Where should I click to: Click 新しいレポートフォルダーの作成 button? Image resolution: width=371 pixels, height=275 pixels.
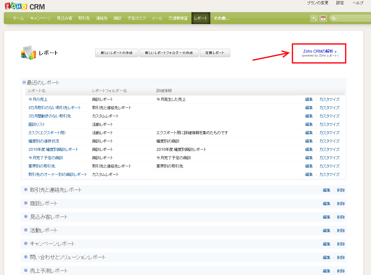[x=169, y=53]
